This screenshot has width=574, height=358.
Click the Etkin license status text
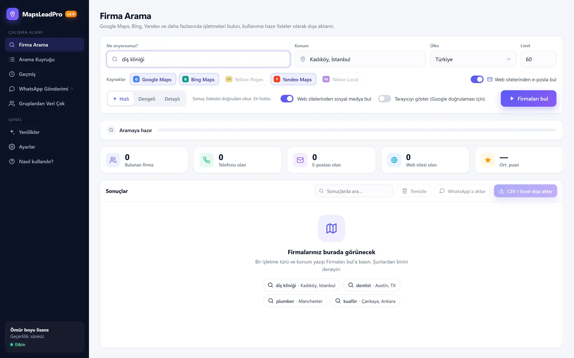pyautogui.click(x=20, y=345)
